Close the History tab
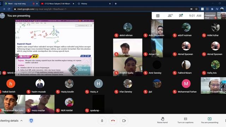Viewport: 226px width, 127px height. pyautogui.click(x=110, y=4)
